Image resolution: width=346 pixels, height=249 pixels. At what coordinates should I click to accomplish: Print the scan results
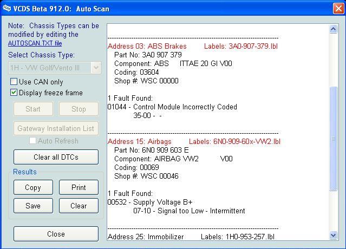coord(79,187)
